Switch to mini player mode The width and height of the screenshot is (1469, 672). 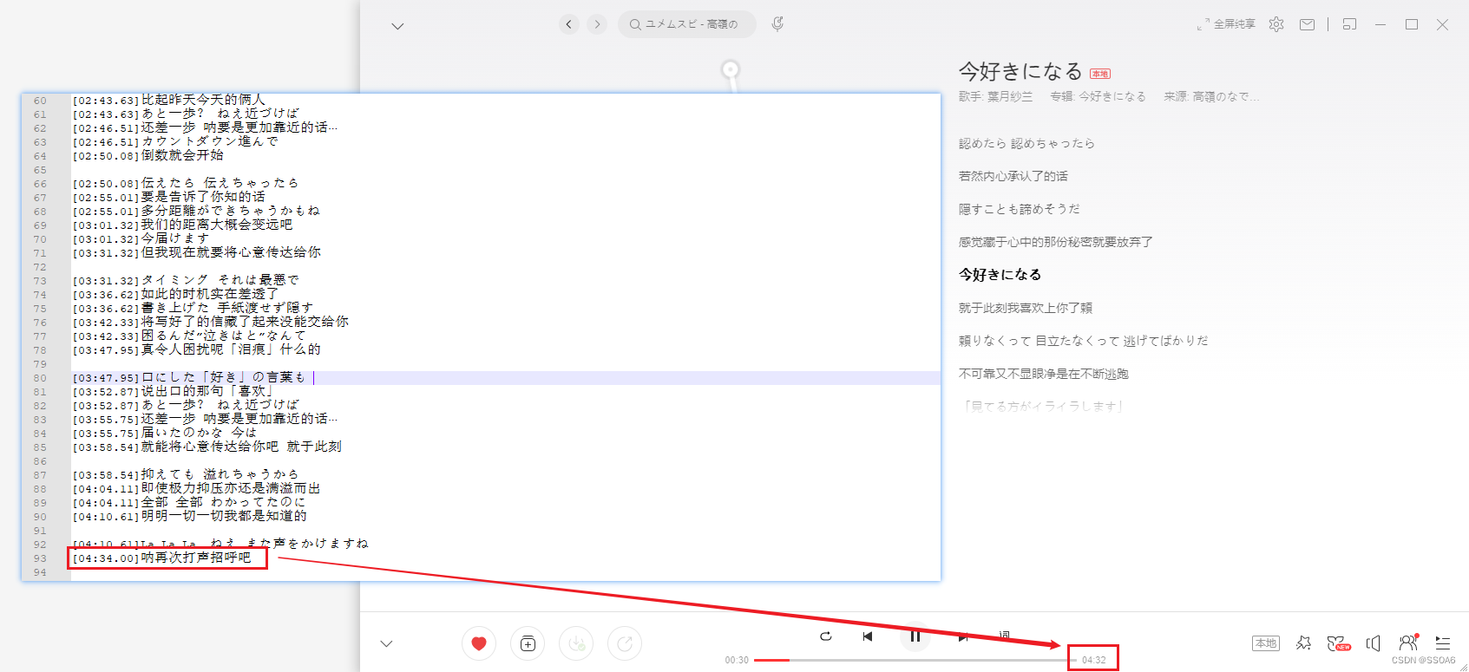[1349, 24]
